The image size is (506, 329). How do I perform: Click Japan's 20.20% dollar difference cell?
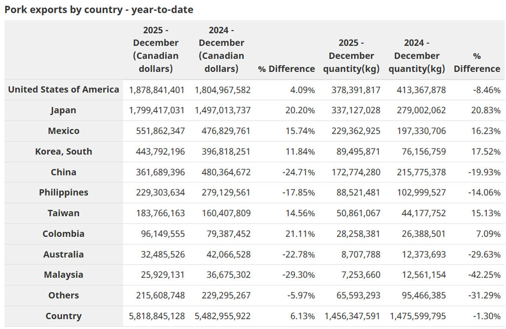[x=300, y=110]
